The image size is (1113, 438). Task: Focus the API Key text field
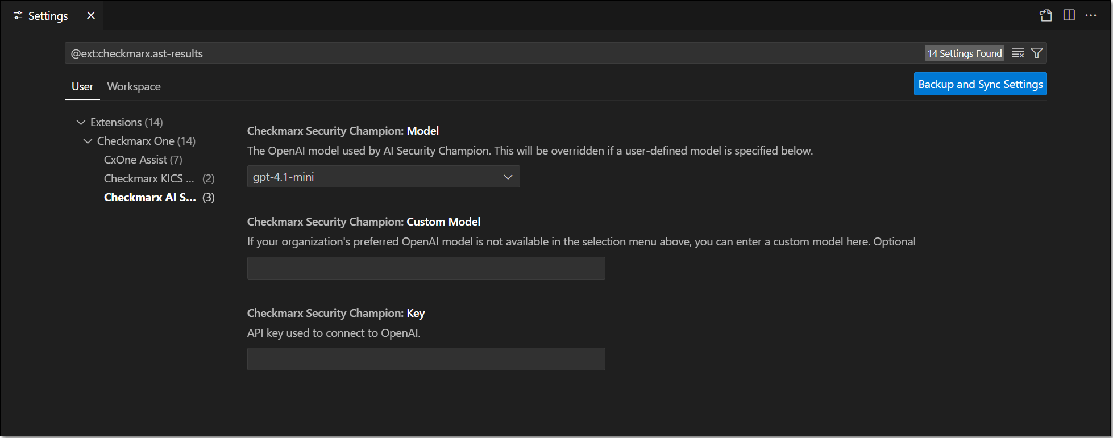(426, 359)
